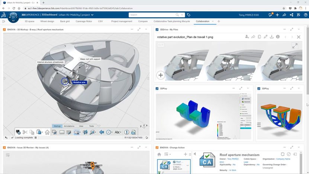This screenshot has height=174, width=309.
Task: Click the plus add icon in top bar
Action: click(277, 15)
